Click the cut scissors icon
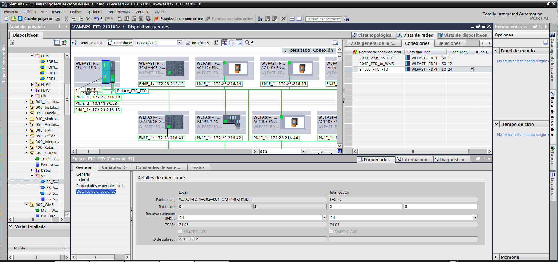This screenshot has height=262, width=558. pyautogui.click(x=66, y=19)
